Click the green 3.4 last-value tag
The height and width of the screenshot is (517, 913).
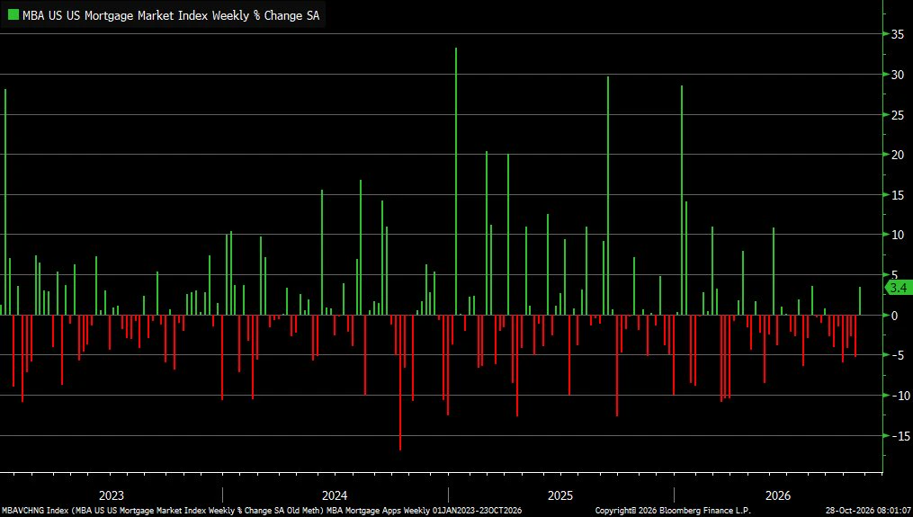[898, 288]
